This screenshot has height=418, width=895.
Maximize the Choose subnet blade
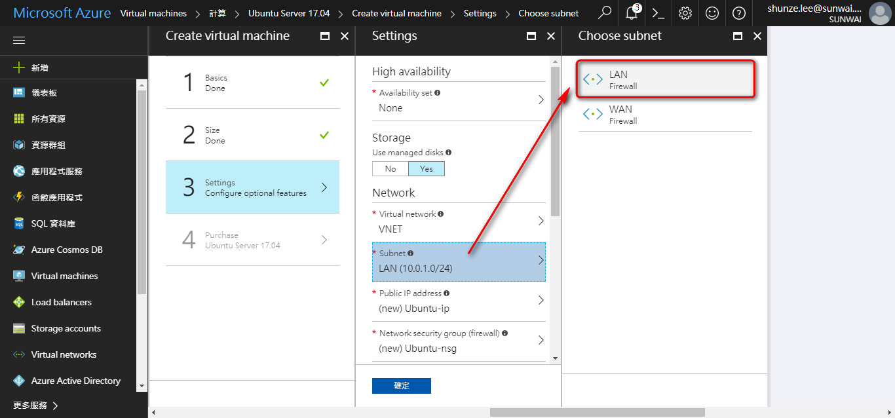pyautogui.click(x=738, y=36)
